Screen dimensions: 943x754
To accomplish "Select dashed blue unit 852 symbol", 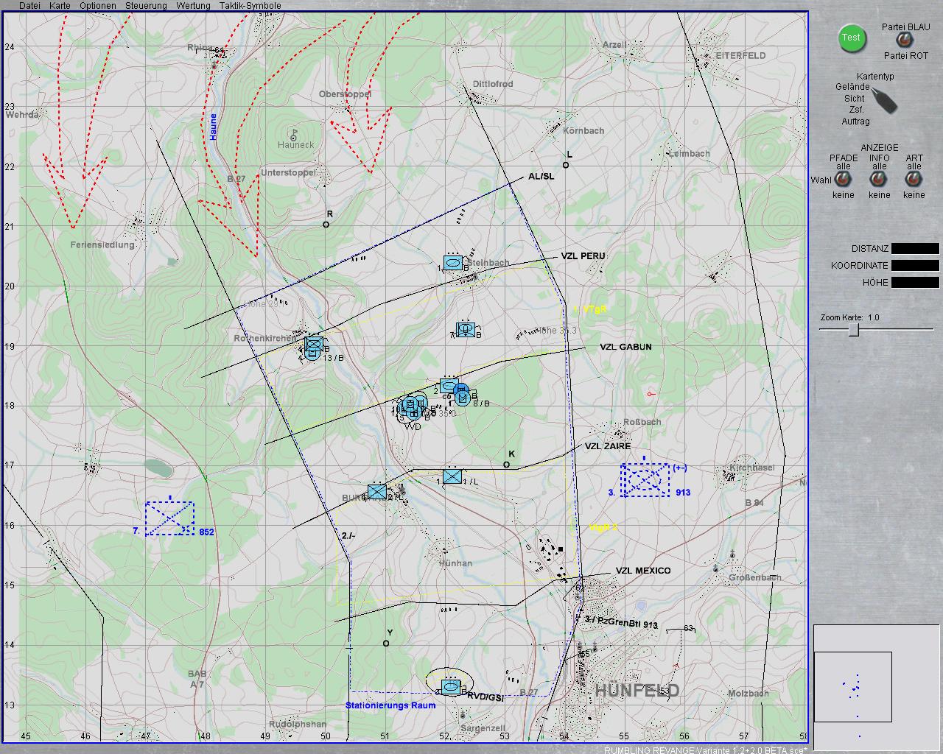I will coord(169,518).
